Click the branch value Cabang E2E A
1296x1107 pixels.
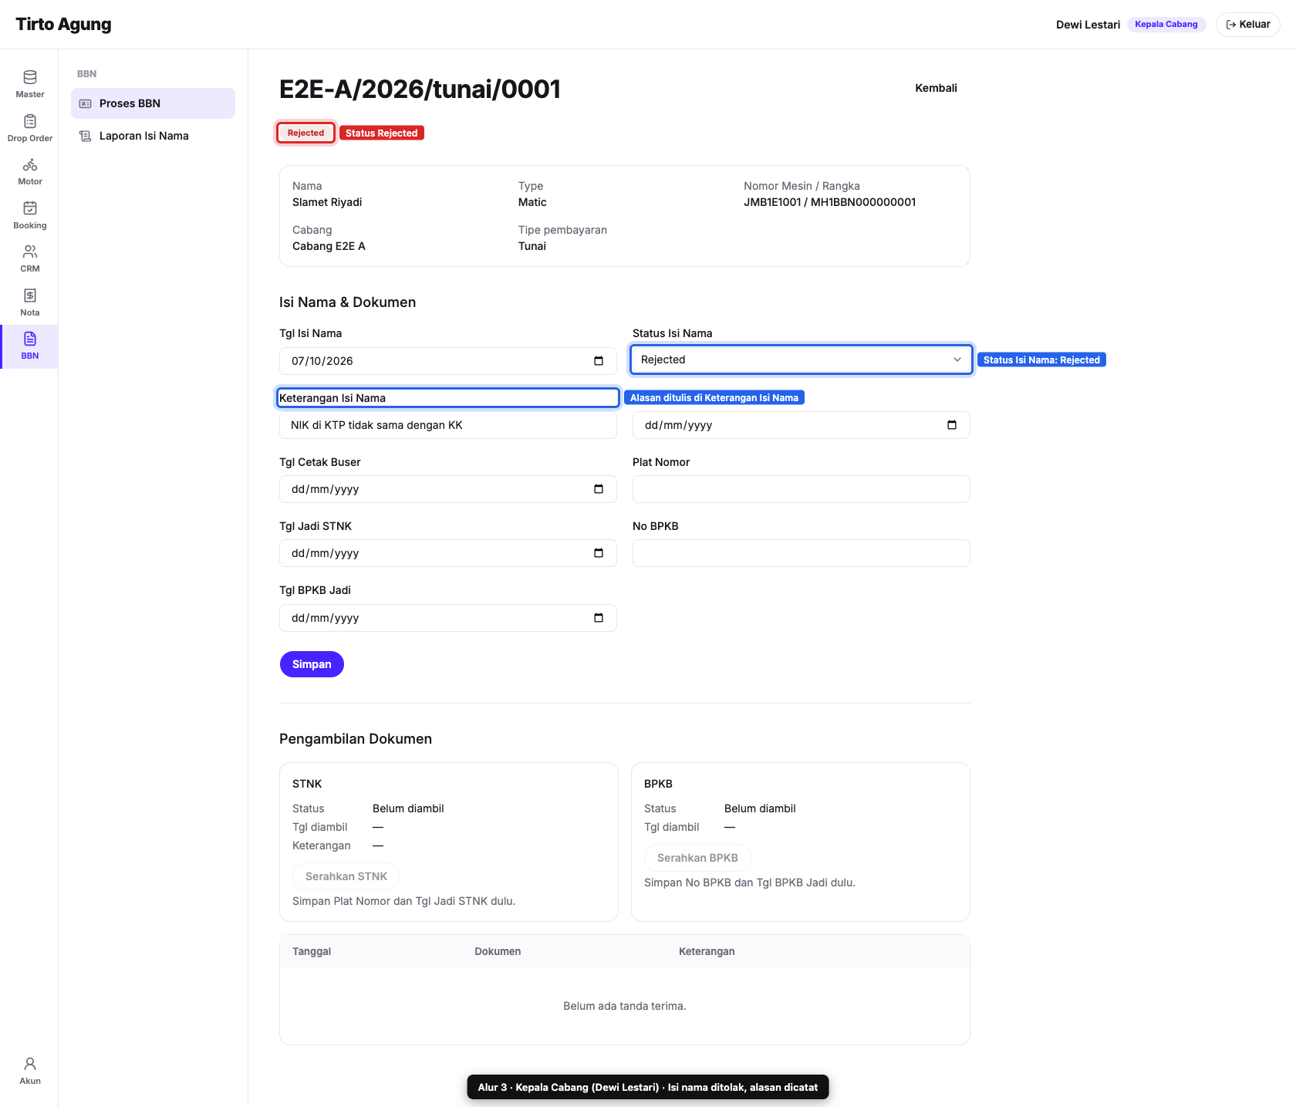coord(329,246)
